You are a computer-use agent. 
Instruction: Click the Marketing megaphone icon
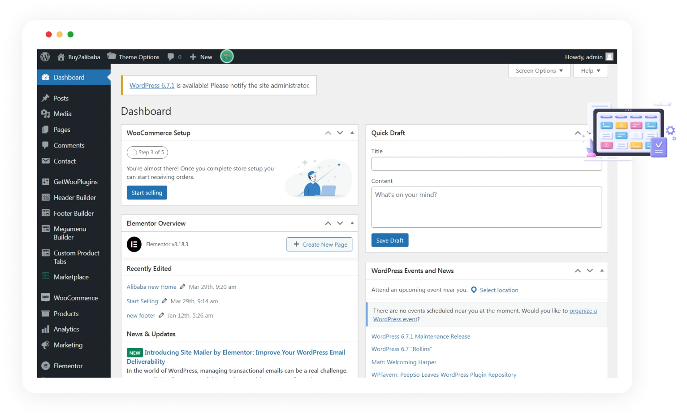45,345
